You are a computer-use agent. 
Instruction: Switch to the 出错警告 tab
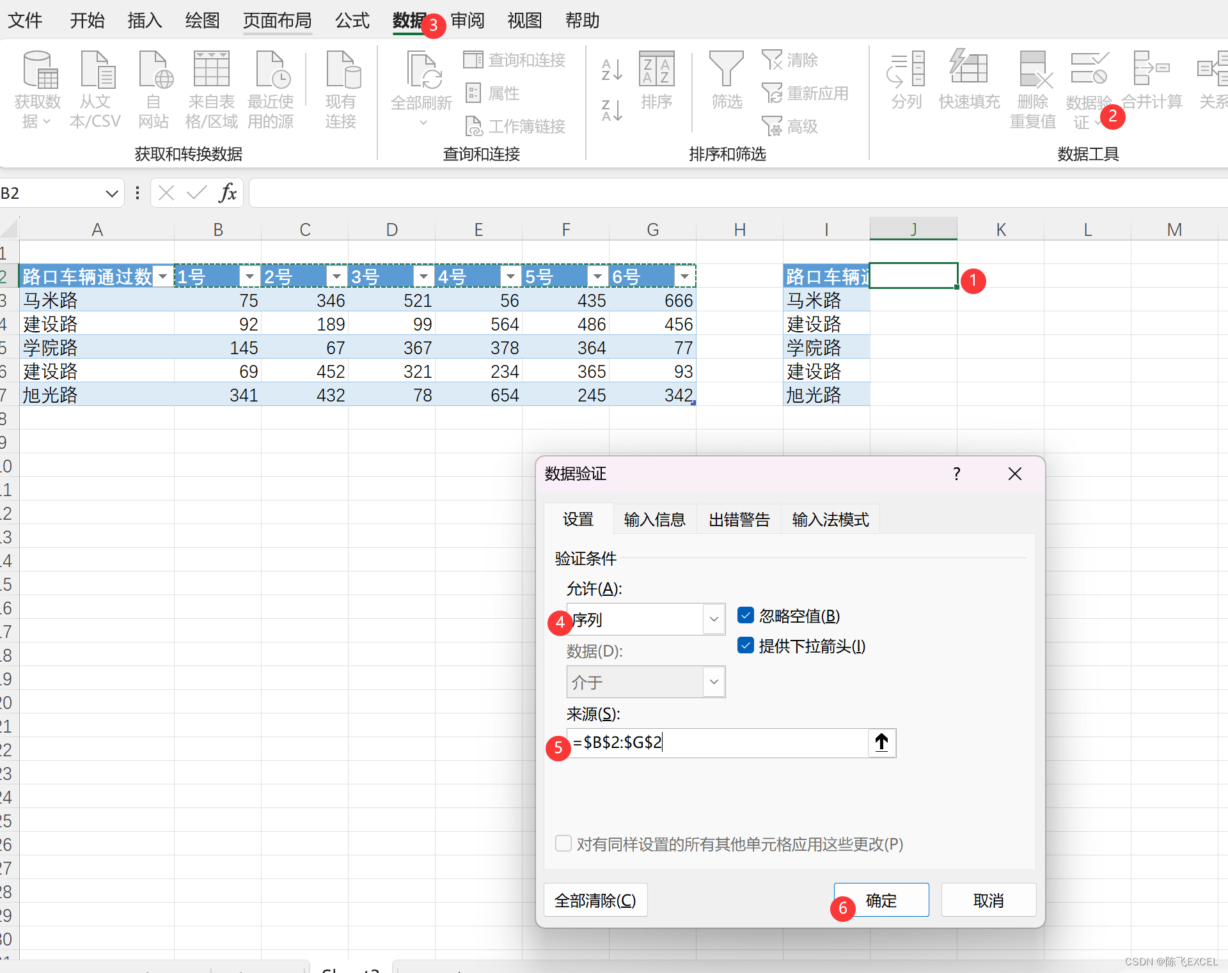739,520
